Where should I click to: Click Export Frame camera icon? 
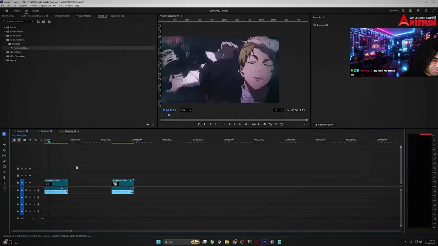click(x=265, y=124)
